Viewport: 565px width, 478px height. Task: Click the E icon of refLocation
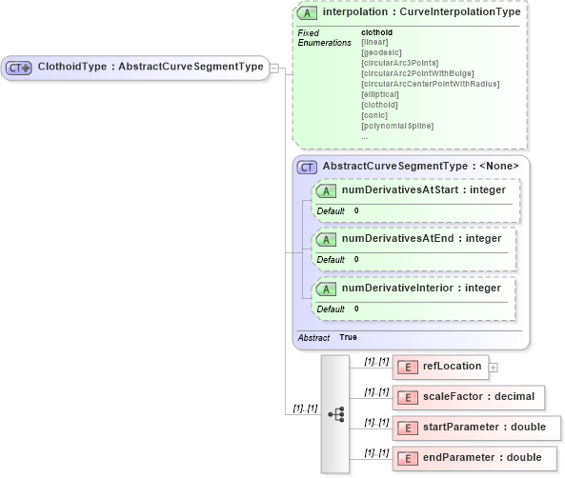pyautogui.click(x=408, y=368)
